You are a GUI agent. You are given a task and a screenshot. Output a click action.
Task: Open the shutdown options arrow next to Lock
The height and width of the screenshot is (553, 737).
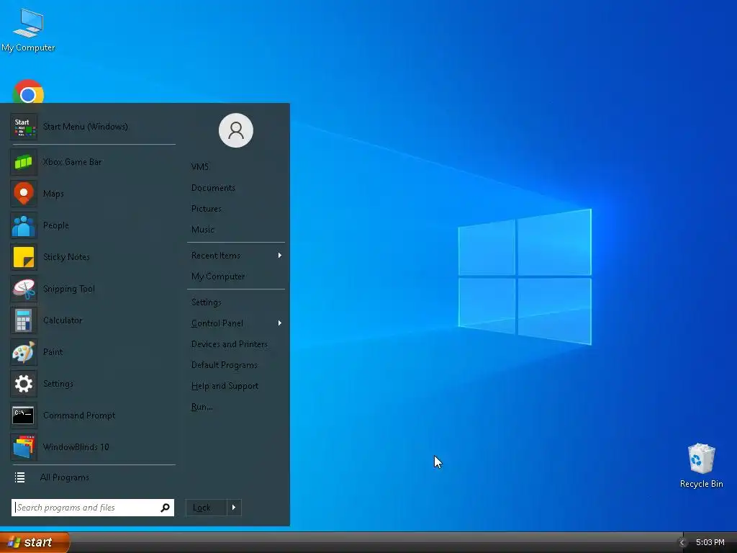[x=234, y=508]
